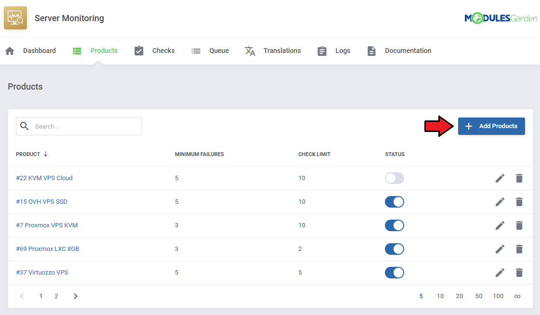Delete #7 Proxmox VPS KVM with trash icon
Viewport: 540px width, 315px height.
[519, 225]
